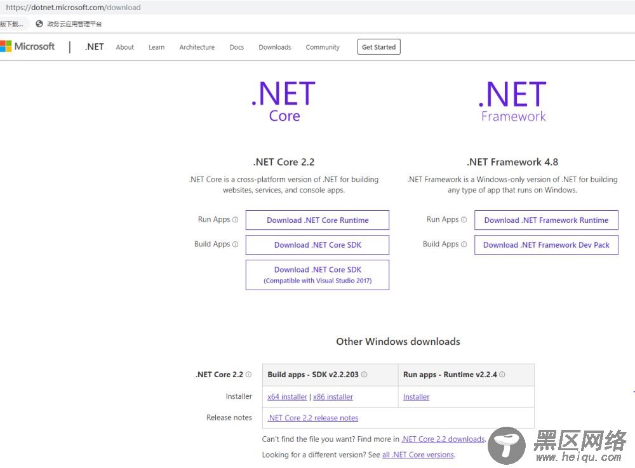Open the x86 installer link
Image resolution: width=635 pixels, height=468 pixels.
click(333, 397)
